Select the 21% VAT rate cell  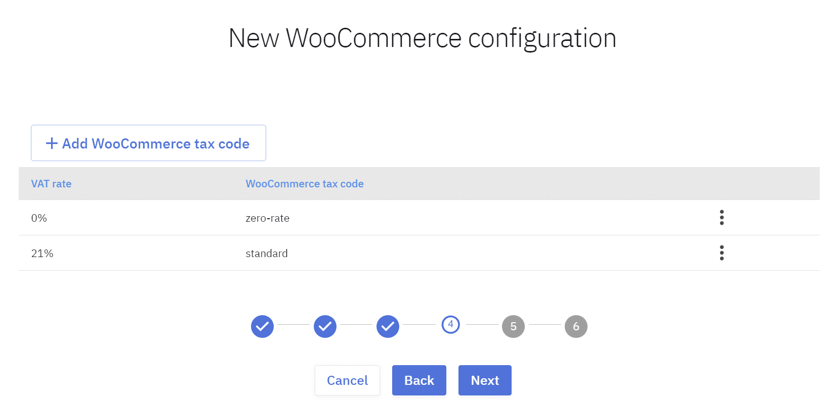tap(42, 254)
